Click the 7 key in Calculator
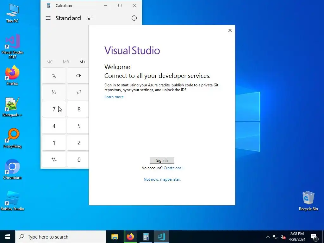The width and height of the screenshot is (324, 243). (54, 109)
